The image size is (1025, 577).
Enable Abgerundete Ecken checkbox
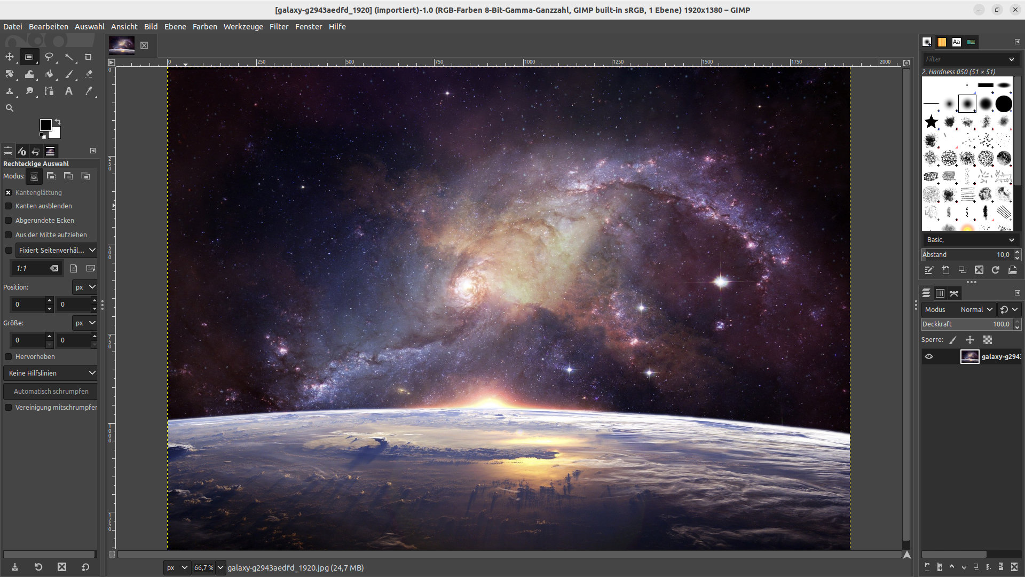point(9,220)
